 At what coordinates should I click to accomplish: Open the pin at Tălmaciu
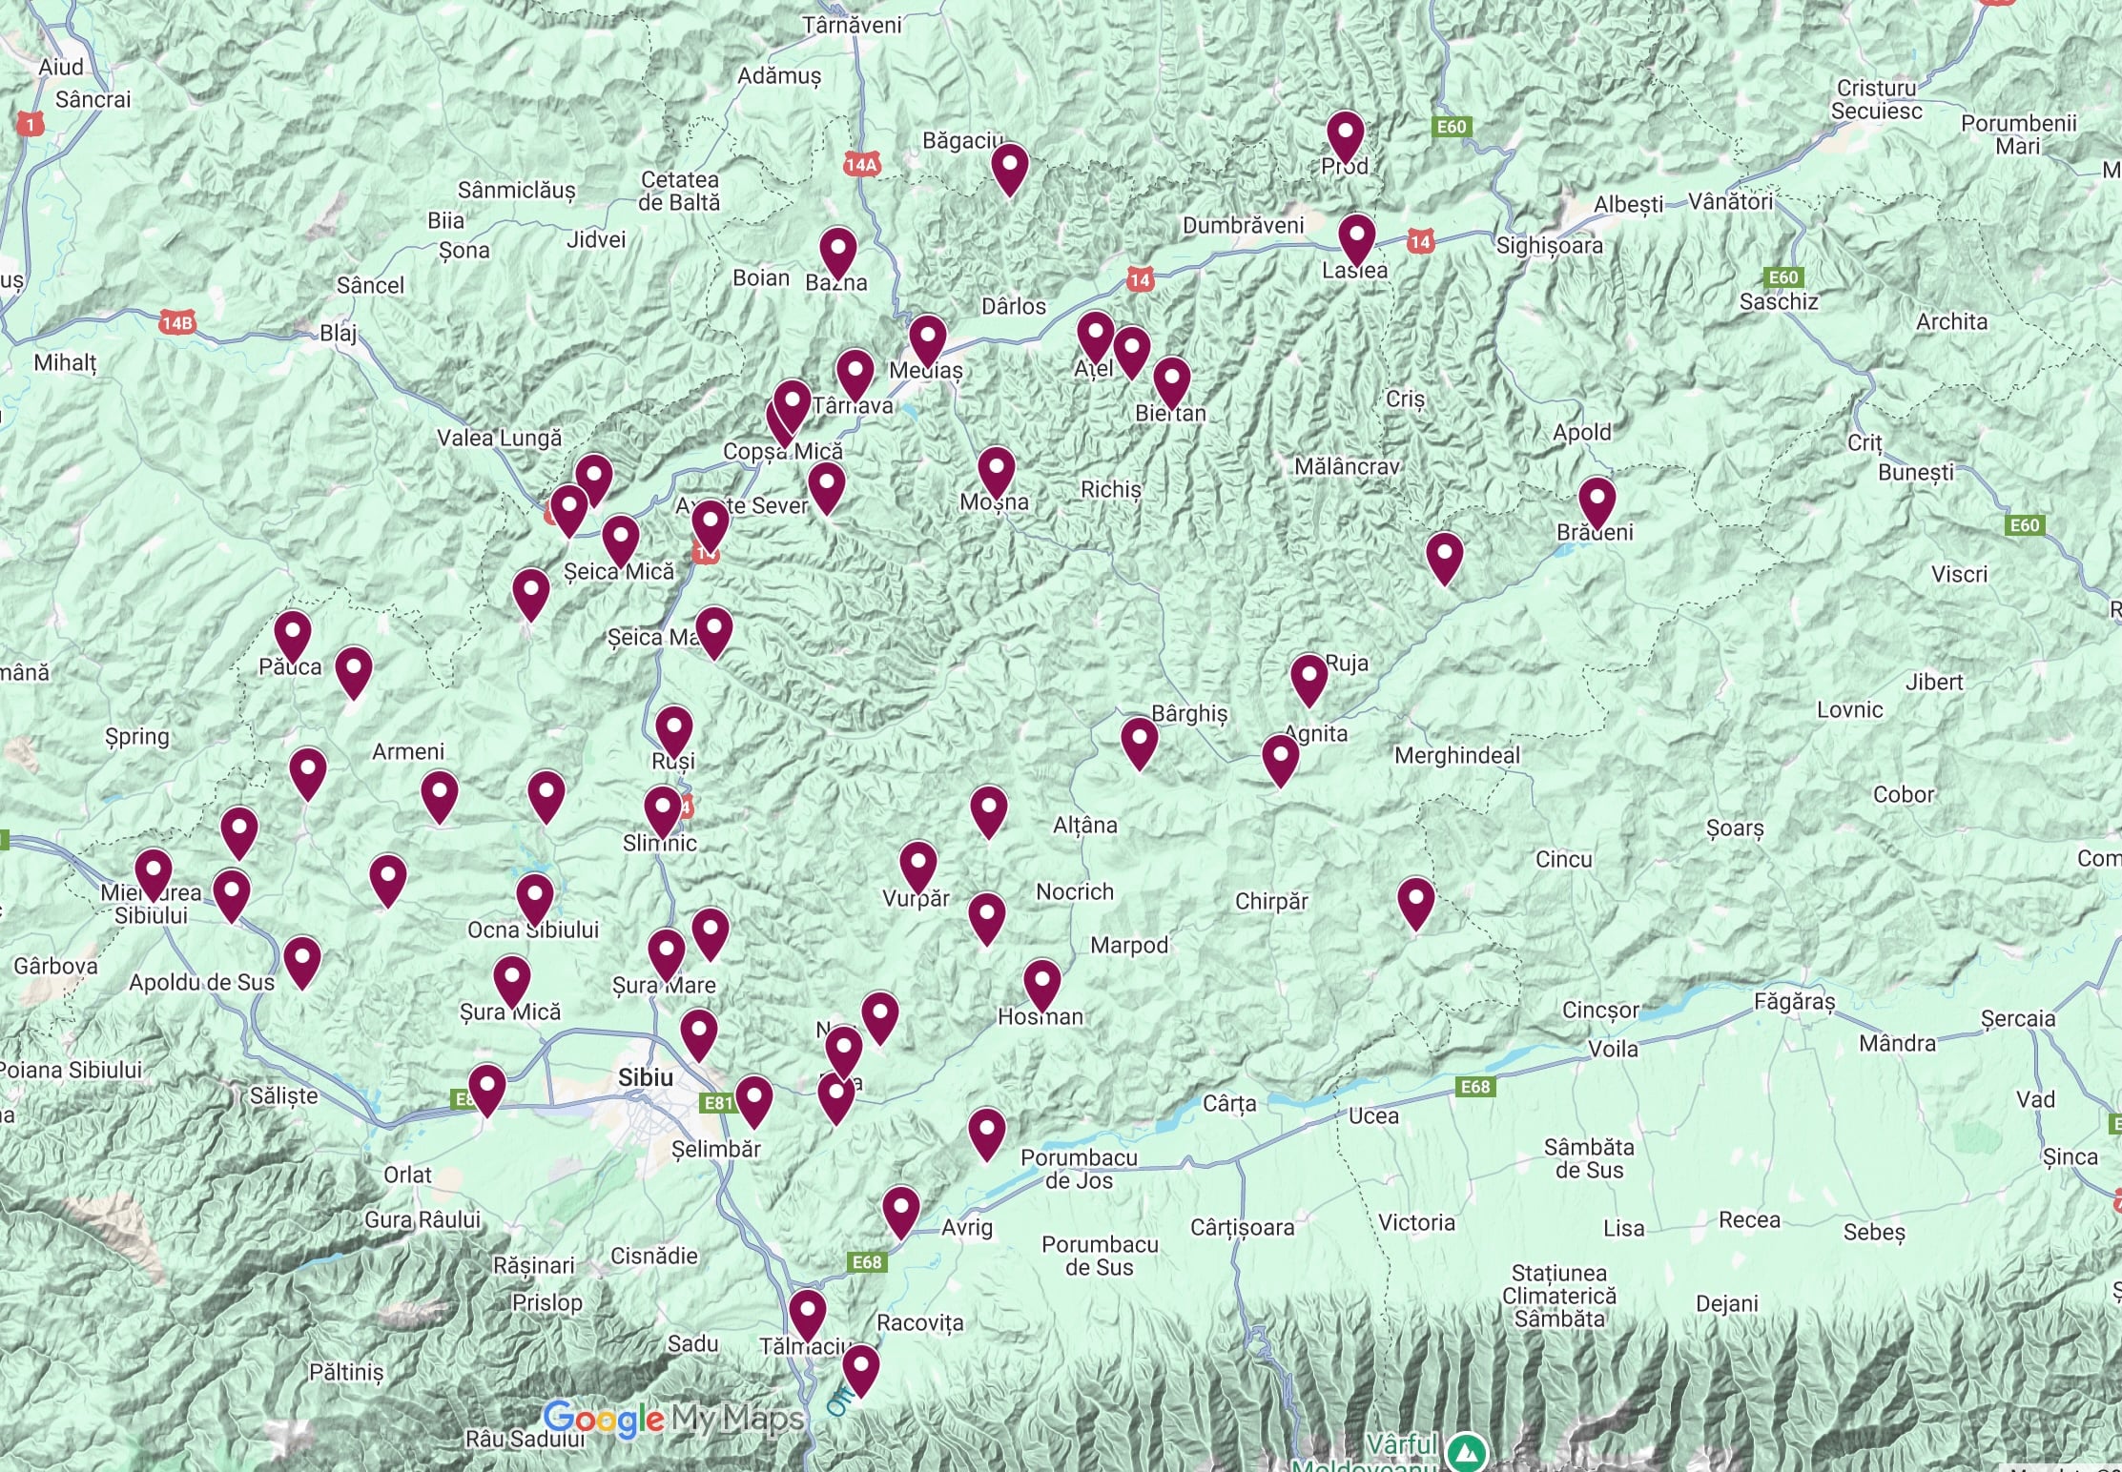click(x=807, y=1316)
